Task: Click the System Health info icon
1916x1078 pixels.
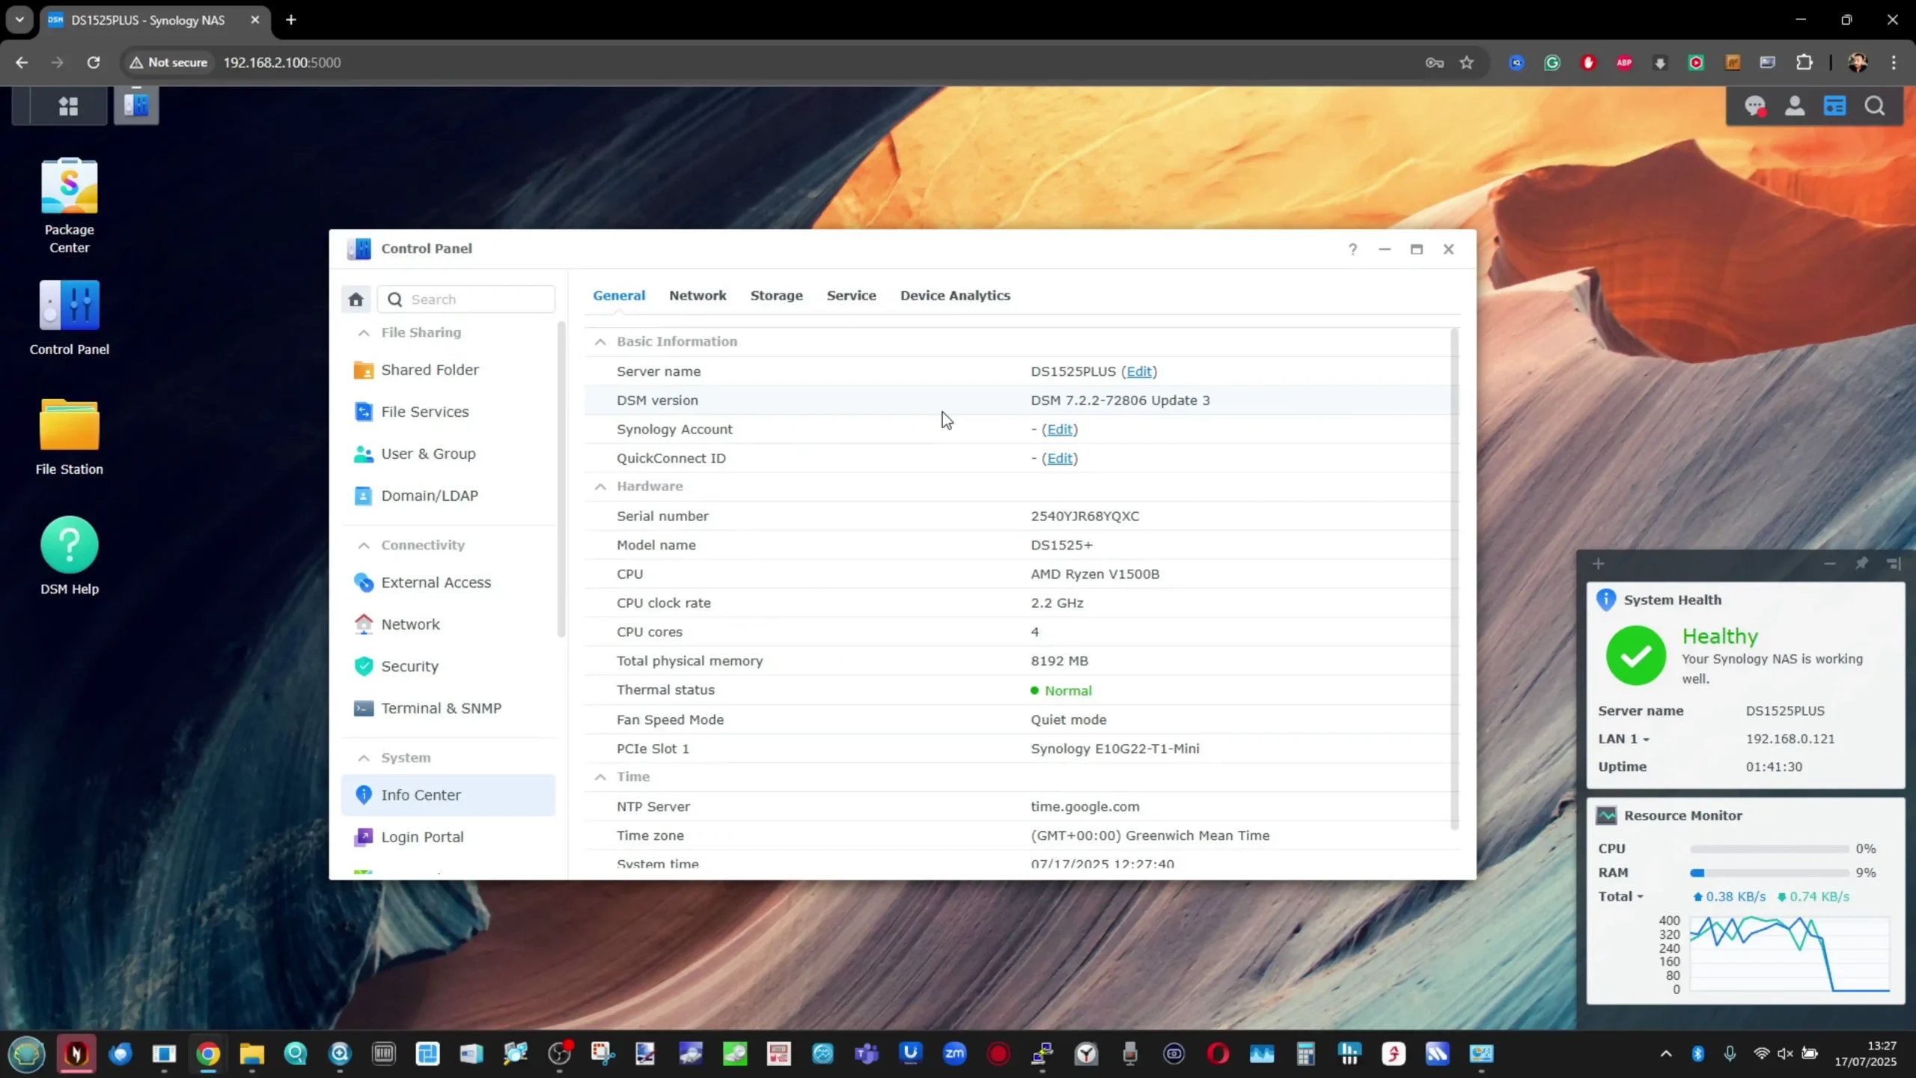Action: [1606, 600]
